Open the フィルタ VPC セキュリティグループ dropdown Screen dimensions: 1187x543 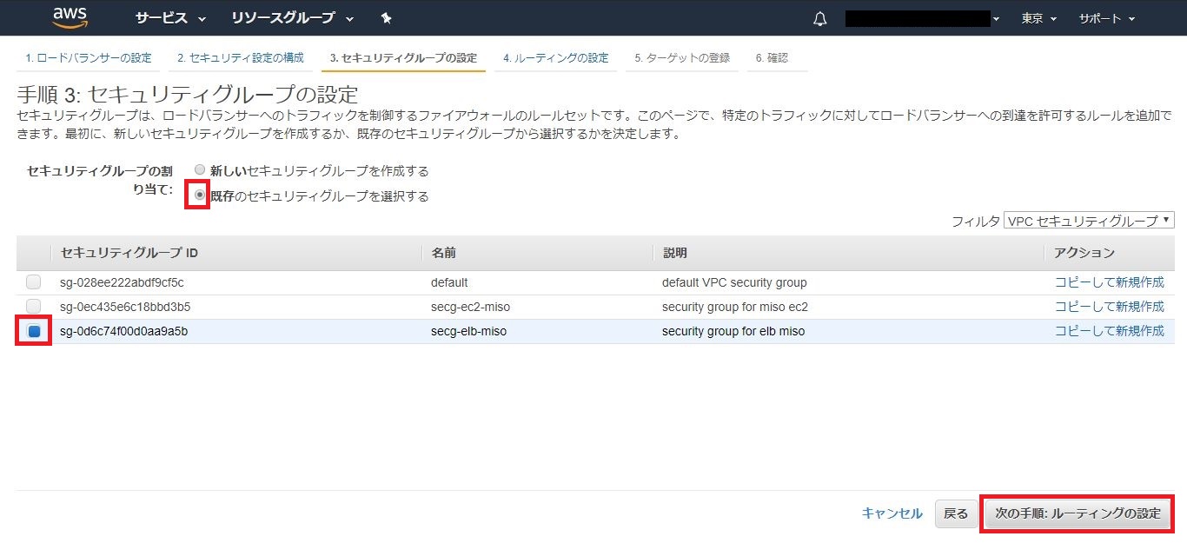tap(1089, 221)
